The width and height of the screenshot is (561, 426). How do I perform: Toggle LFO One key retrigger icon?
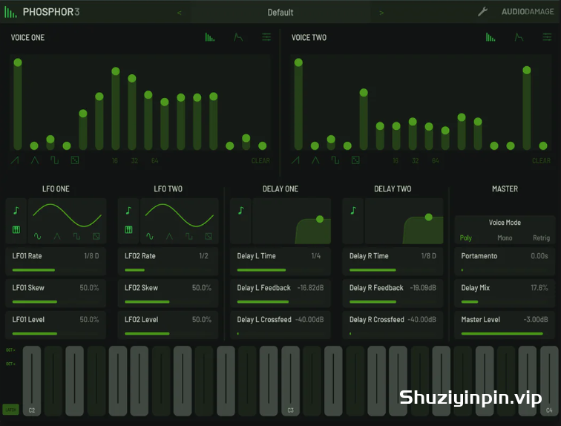[x=16, y=229]
